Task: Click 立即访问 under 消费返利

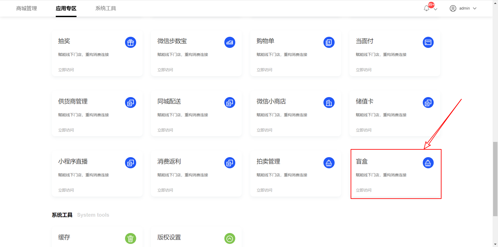Action: click(x=165, y=190)
